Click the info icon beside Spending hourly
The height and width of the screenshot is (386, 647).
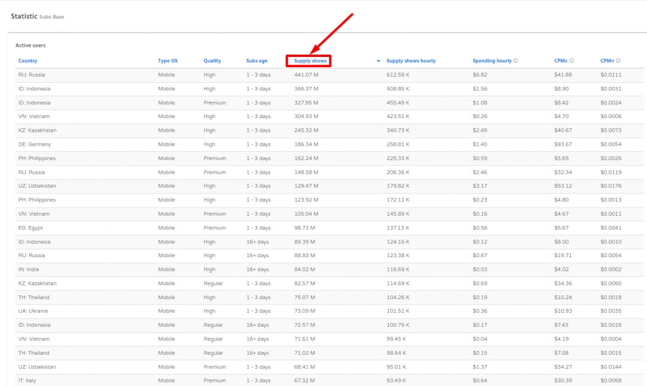pyautogui.click(x=516, y=61)
